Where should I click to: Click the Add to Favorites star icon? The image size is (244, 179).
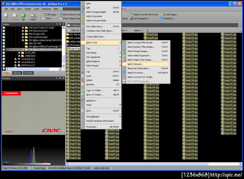83,16
